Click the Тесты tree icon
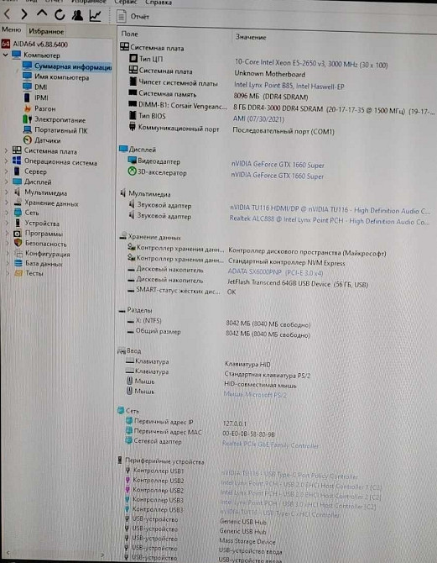Screen dimensions: 437x563 tap(18, 273)
